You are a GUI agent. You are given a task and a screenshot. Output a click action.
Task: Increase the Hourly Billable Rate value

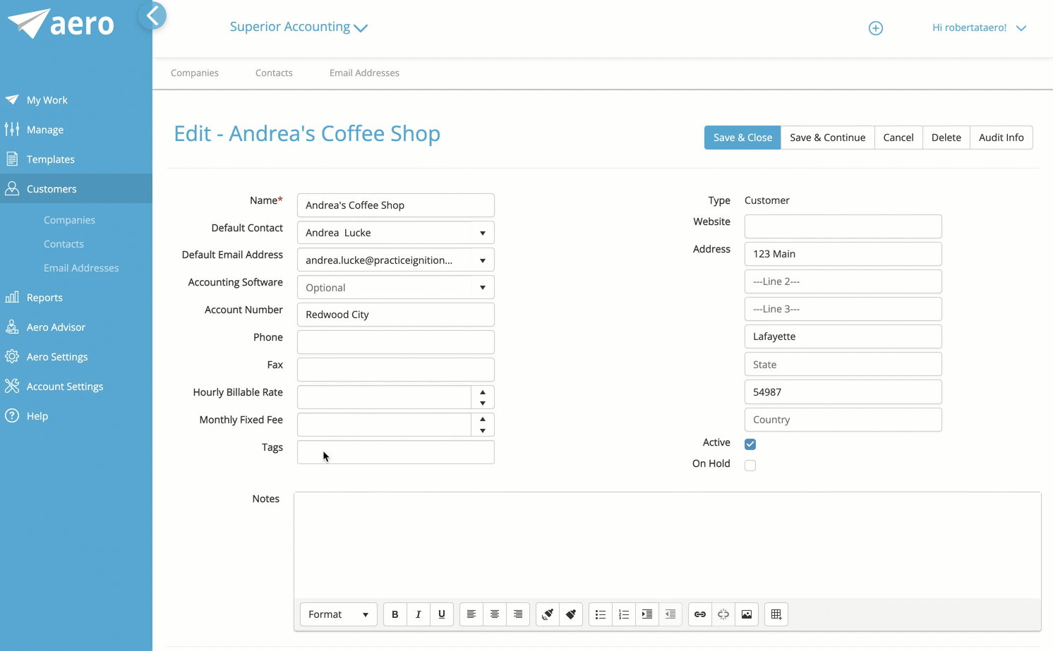click(x=483, y=392)
